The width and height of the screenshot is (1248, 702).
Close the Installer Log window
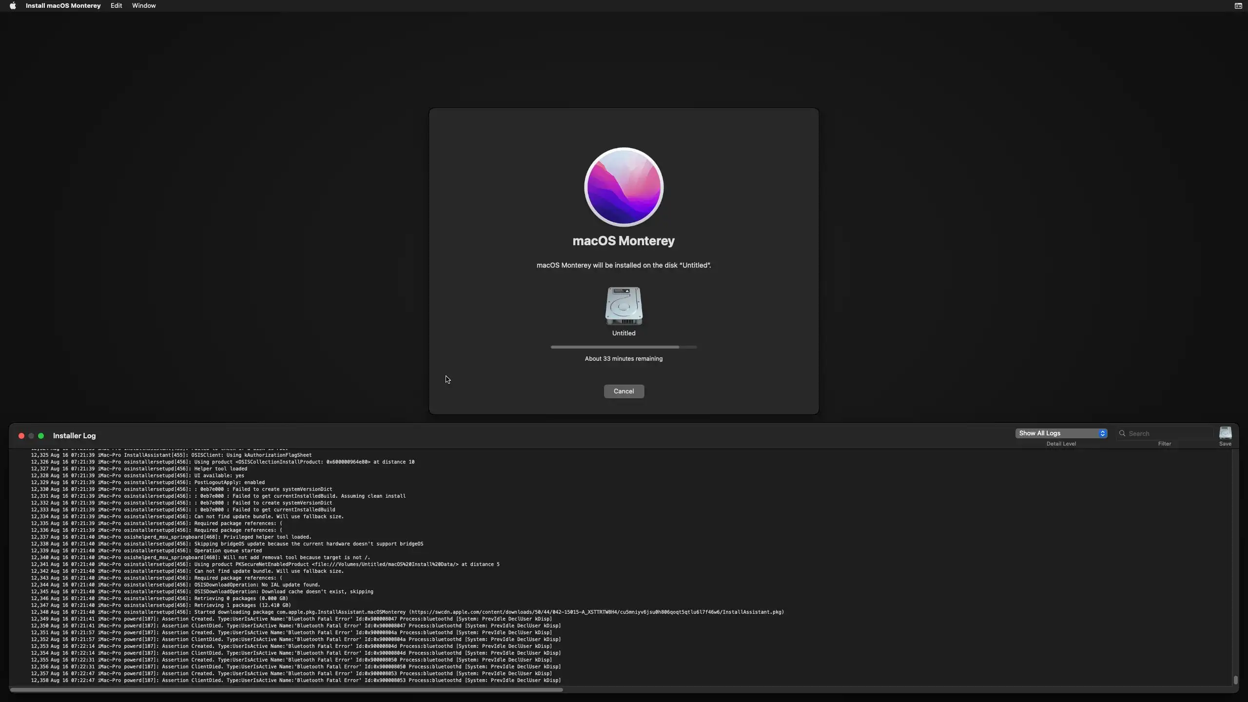[x=21, y=436]
